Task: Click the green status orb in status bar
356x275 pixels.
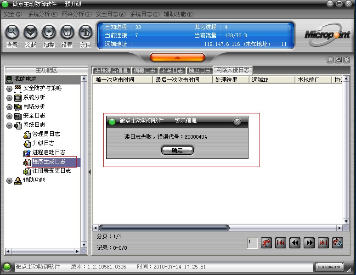Action: pos(7,267)
